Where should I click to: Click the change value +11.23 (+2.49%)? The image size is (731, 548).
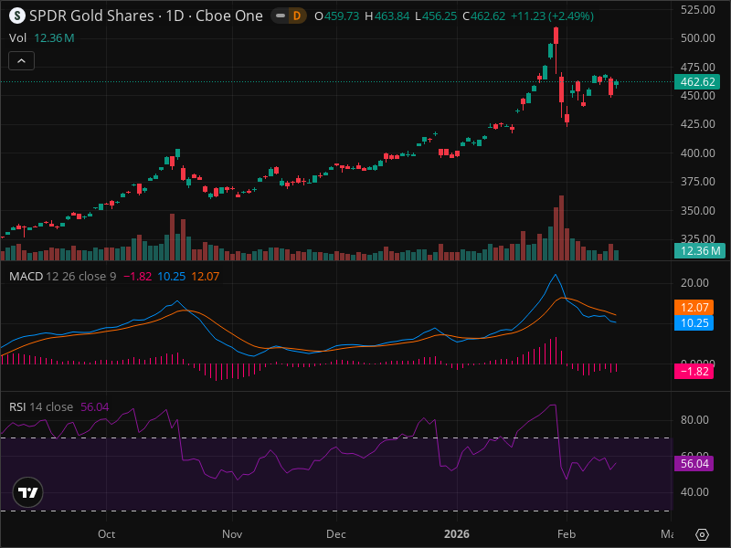pos(552,16)
